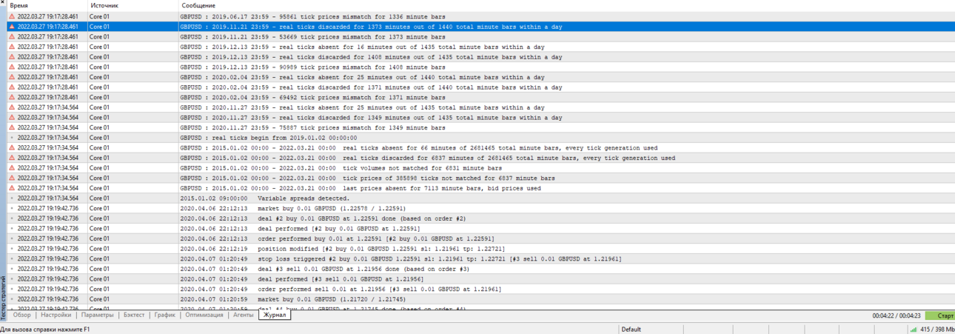Click warning icon of 385898 ticks not matched row
This screenshot has height=334, width=955.
tap(12, 178)
